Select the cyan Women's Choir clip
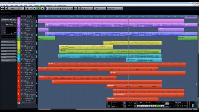Screen dimensions: 199x112 [144, 60]
